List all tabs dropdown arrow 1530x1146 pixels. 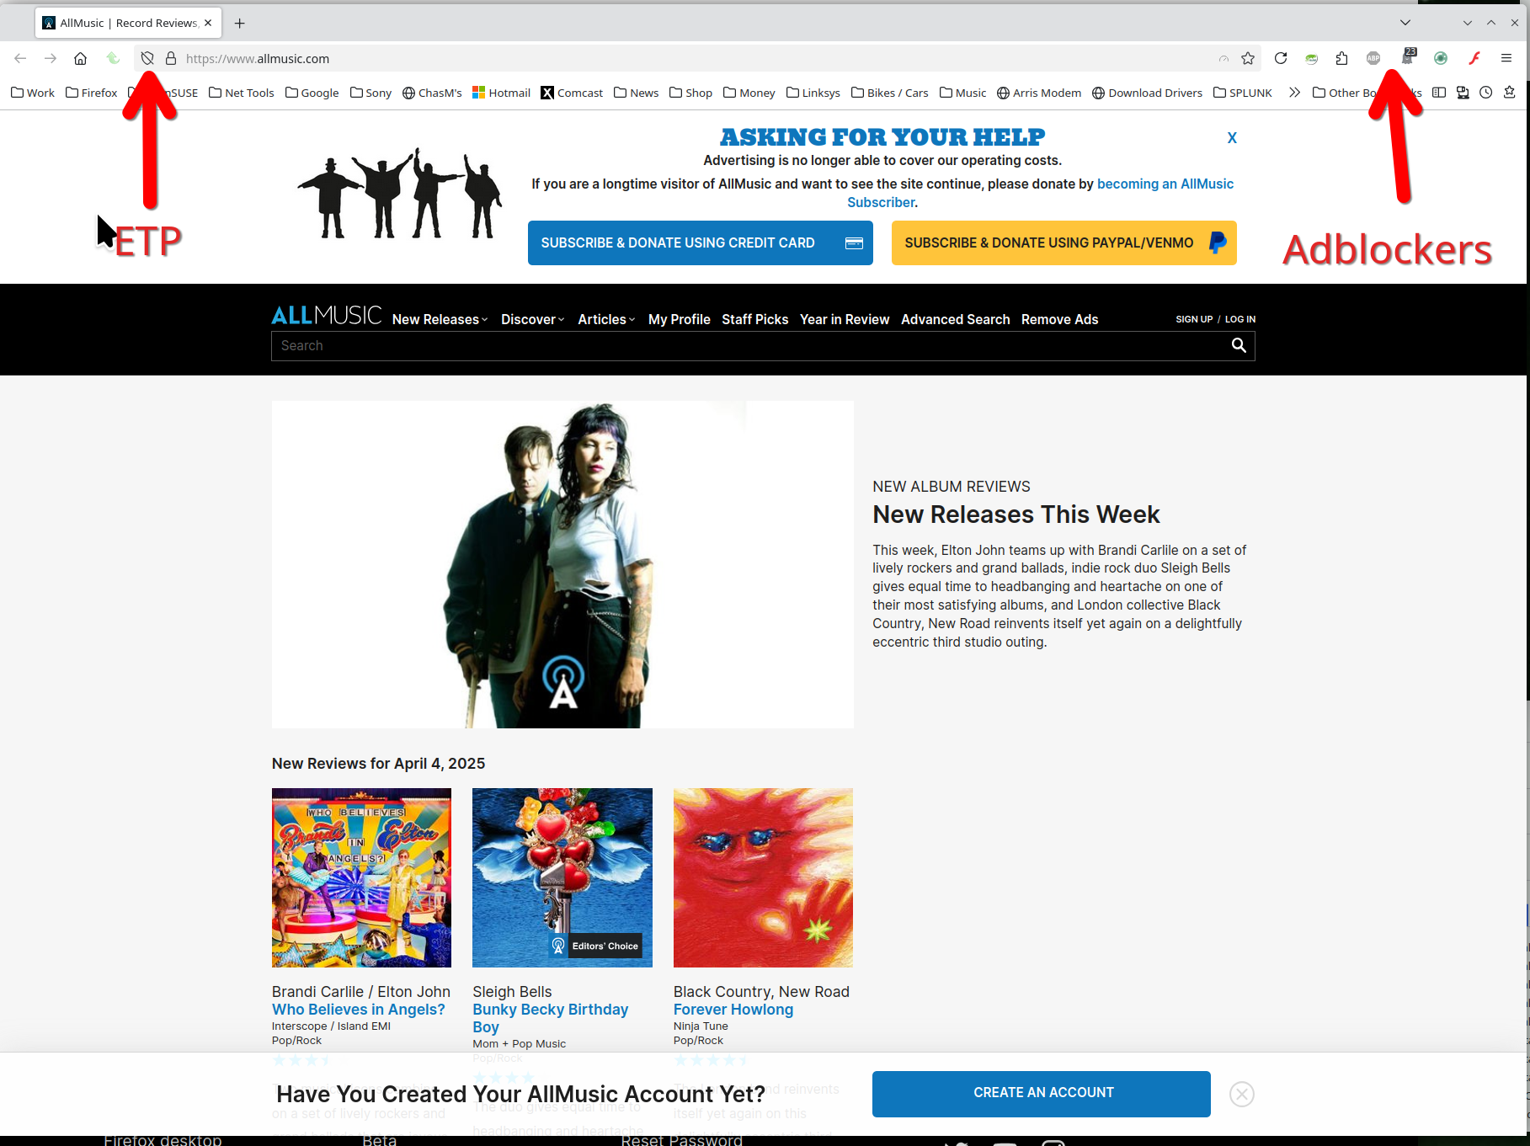point(1405,23)
